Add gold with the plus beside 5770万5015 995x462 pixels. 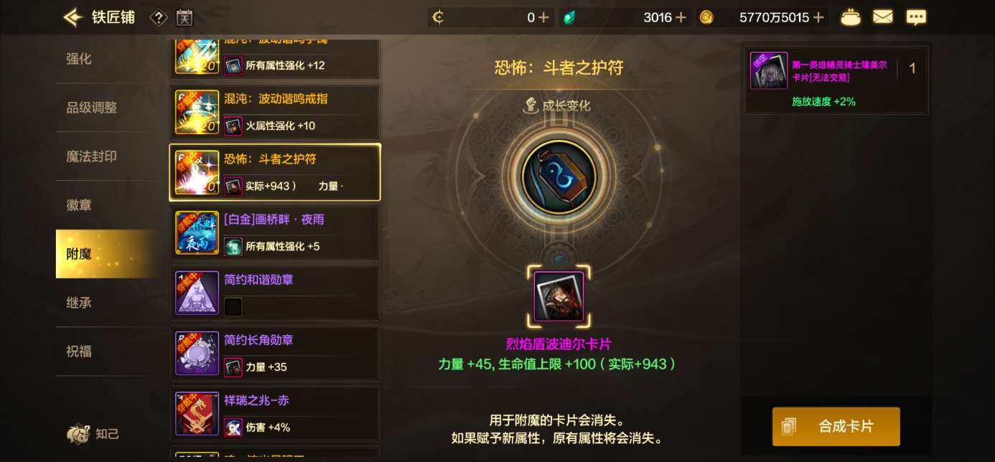(818, 17)
